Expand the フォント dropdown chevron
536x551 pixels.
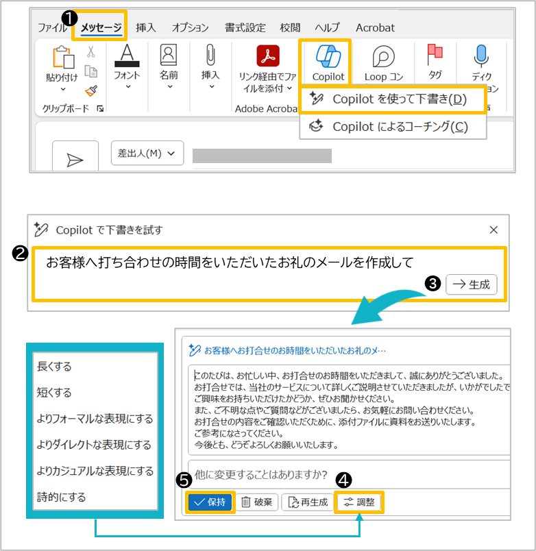[128, 86]
